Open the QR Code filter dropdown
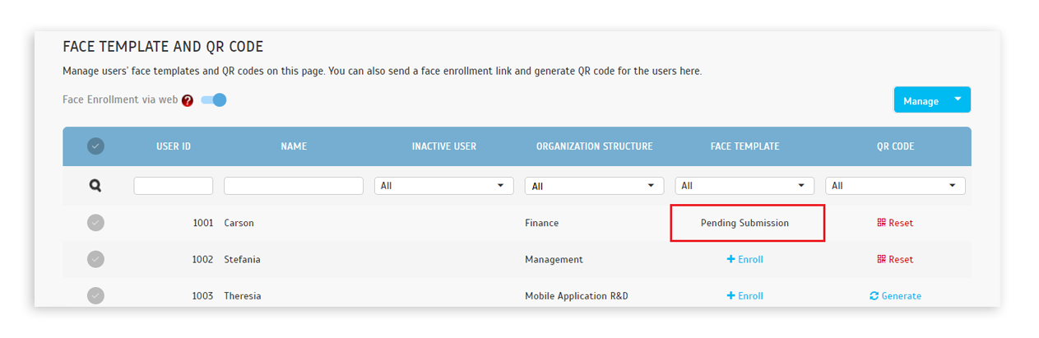The height and width of the screenshot is (338, 1039). tap(895, 186)
